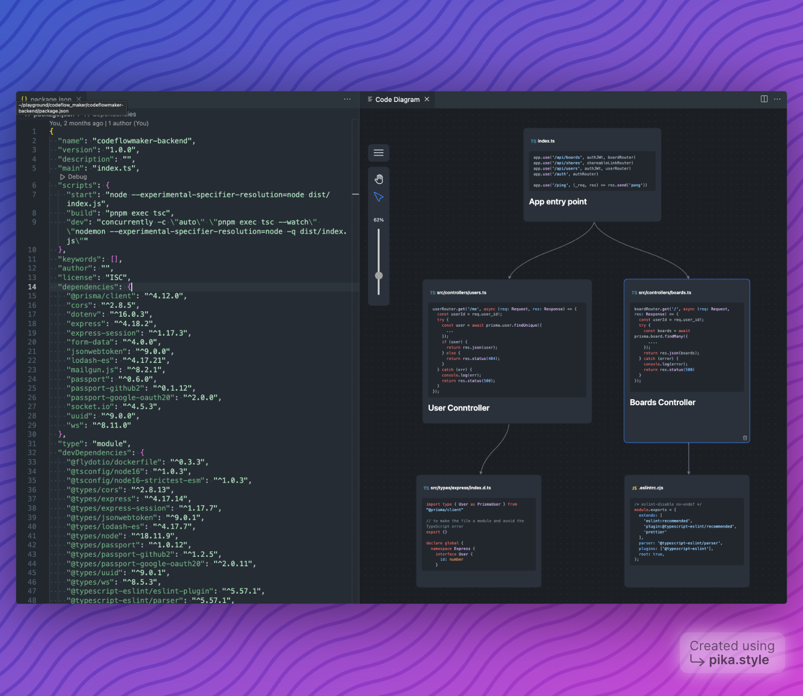
Task: Switch to the package.json tab
Action: (x=51, y=99)
